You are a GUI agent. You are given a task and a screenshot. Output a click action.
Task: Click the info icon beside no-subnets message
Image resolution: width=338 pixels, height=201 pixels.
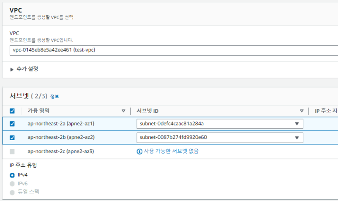(139, 151)
